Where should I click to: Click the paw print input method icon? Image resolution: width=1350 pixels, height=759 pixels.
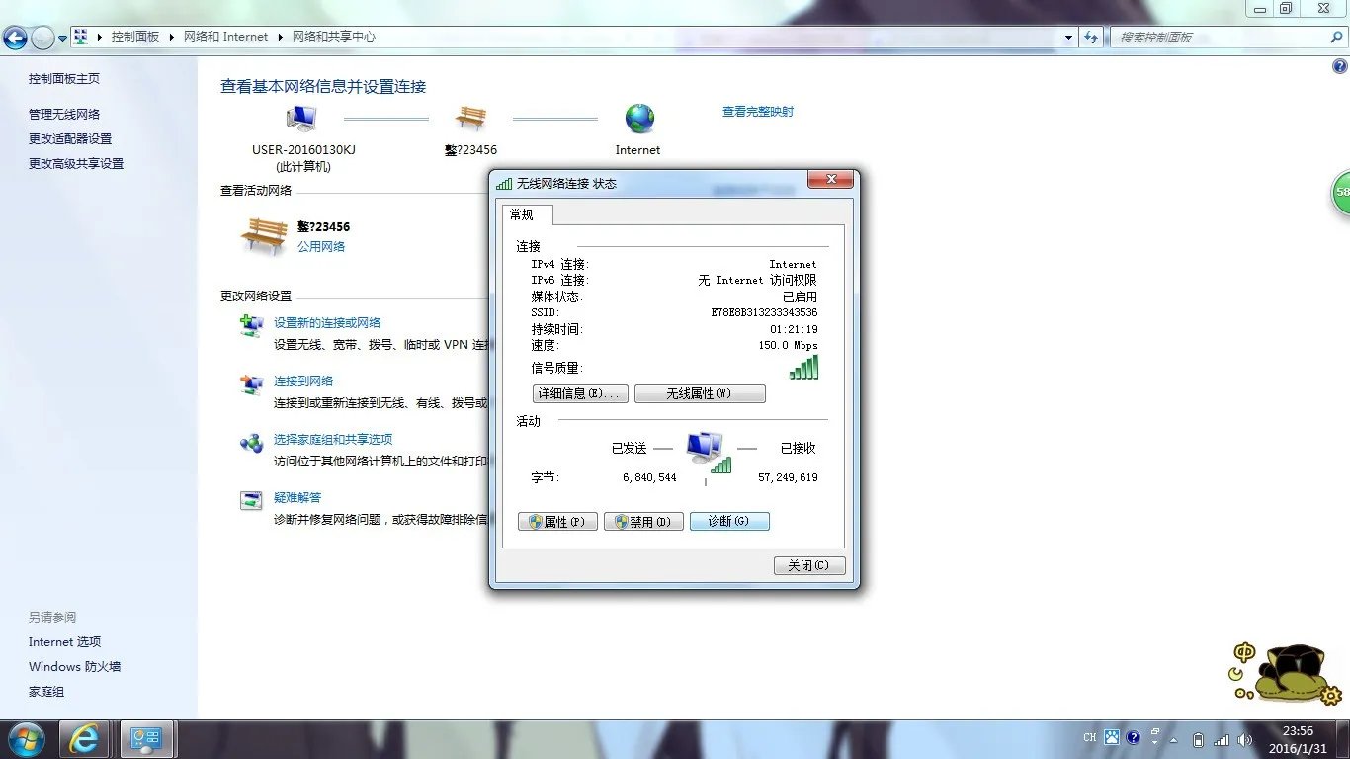(1112, 738)
